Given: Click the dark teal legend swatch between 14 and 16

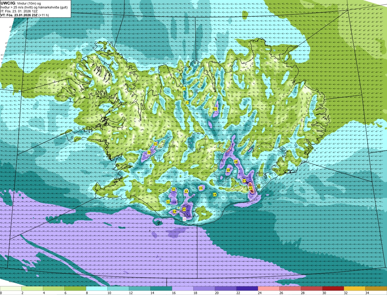Looking at the screenshot, I should pyautogui.click(x=161, y=289).
